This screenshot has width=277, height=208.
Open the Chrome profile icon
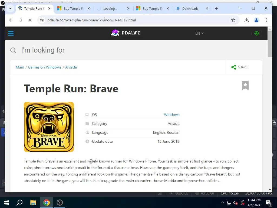point(256,20)
